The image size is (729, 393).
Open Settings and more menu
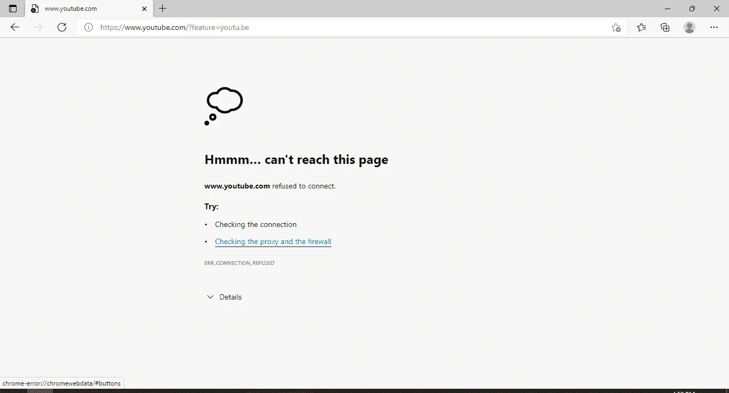(x=714, y=27)
